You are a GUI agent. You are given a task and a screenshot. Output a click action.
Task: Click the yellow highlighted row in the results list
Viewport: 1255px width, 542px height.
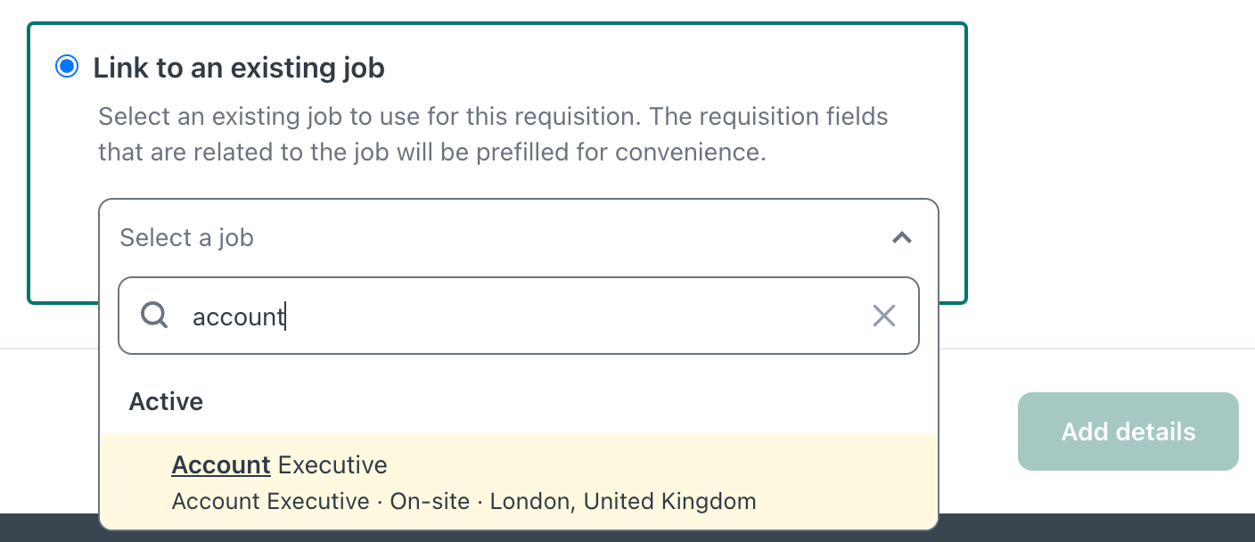click(519, 482)
